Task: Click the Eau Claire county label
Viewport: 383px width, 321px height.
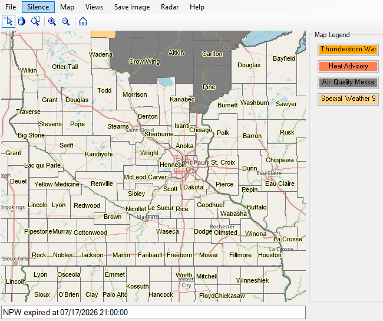Action: pos(280,184)
